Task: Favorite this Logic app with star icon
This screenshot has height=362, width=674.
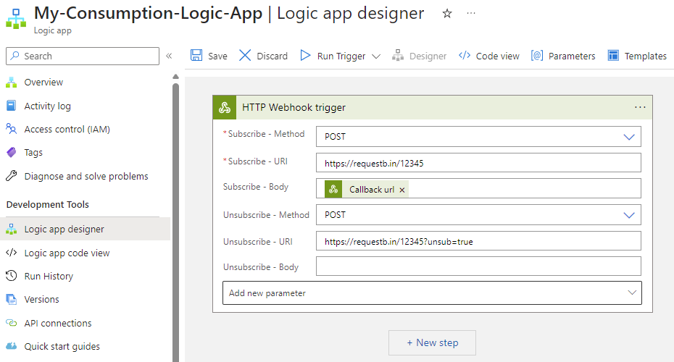Action: tap(447, 14)
